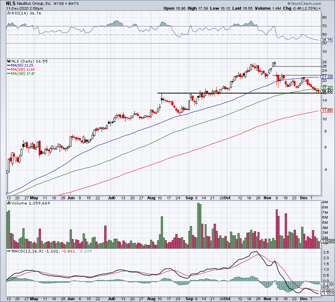Click the 11-Dec-2020 2:59pm timestamp

(x=24, y=9)
